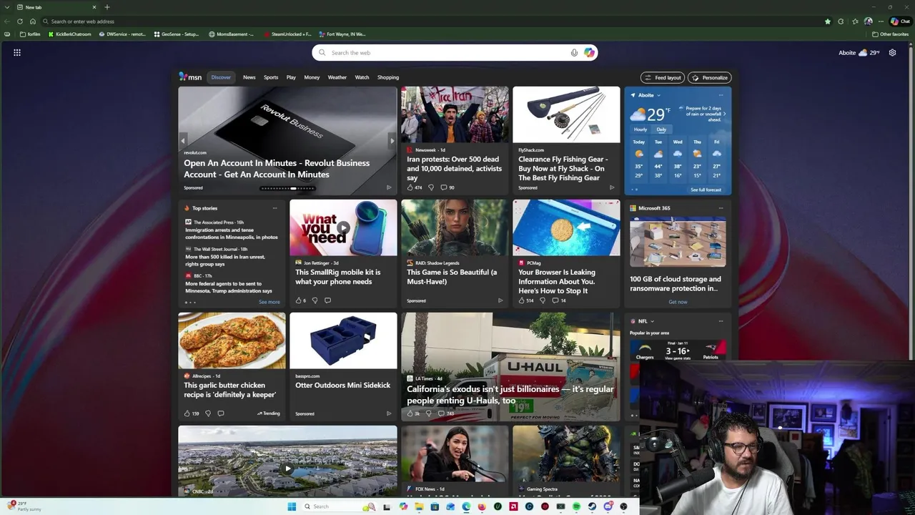This screenshot has width=915, height=515.
Task: Click Get now on Microsoft 365 card
Action: (678, 302)
